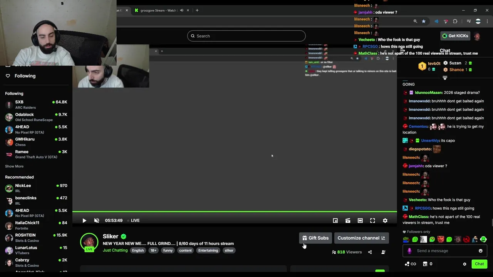Collapse chat panel arrow icon
493x277 pixels.
pyautogui.click(x=402, y=50)
